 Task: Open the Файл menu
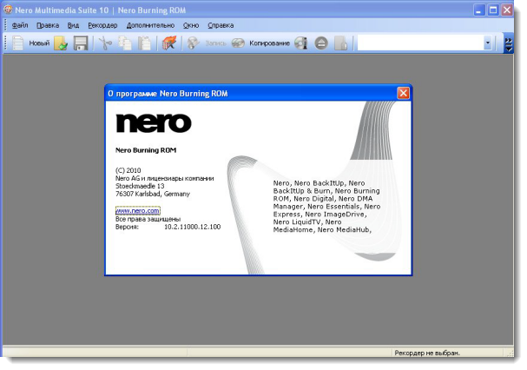click(20, 25)
